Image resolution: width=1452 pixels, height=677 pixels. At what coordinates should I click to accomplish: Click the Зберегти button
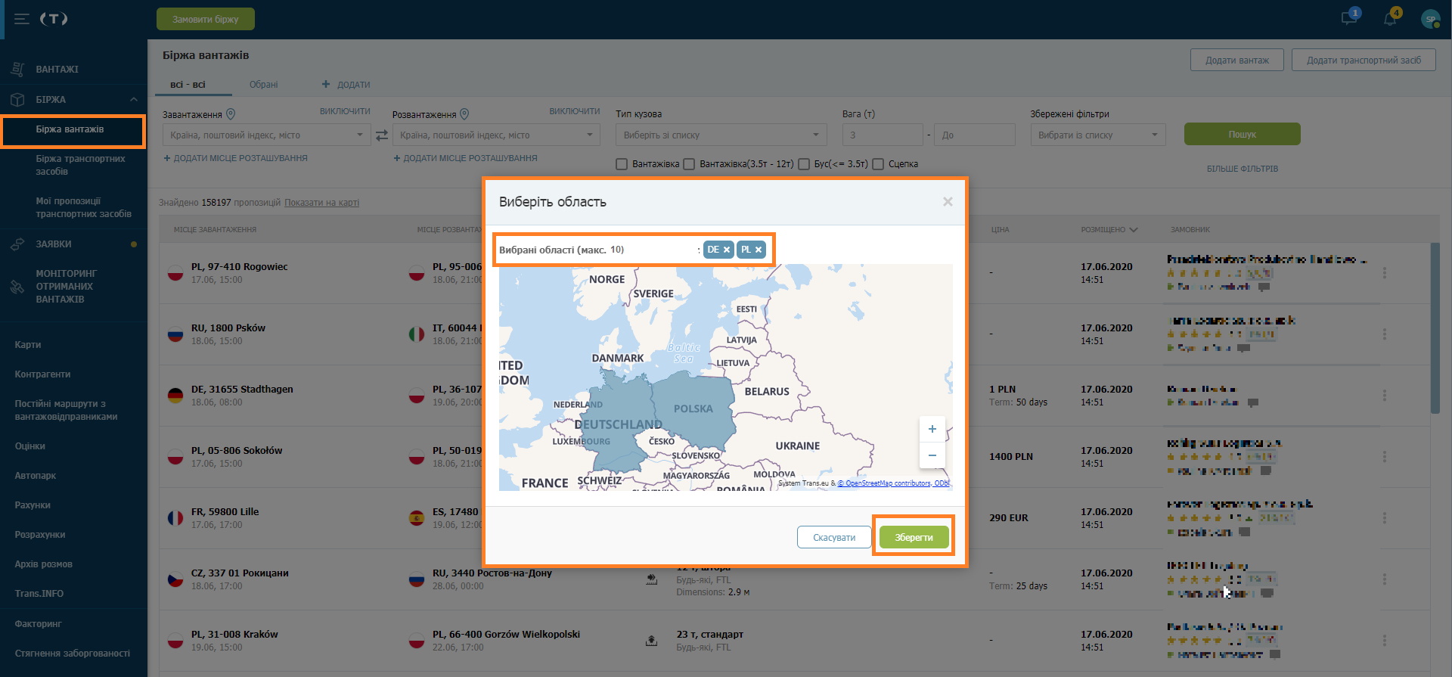(x=914, y=537)
